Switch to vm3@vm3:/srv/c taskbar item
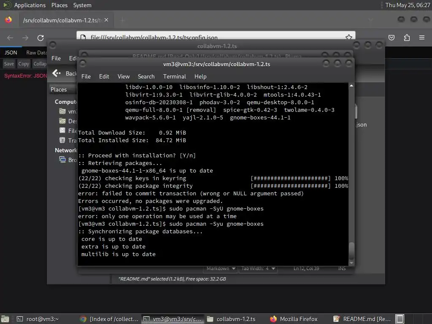 pyautogui.click(x=173, y=319)
